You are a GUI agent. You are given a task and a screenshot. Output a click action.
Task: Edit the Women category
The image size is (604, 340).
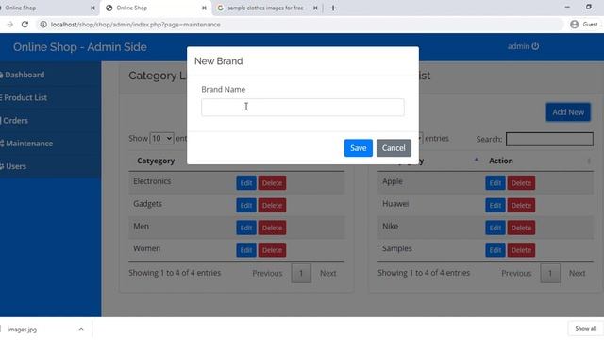[246, 250]
